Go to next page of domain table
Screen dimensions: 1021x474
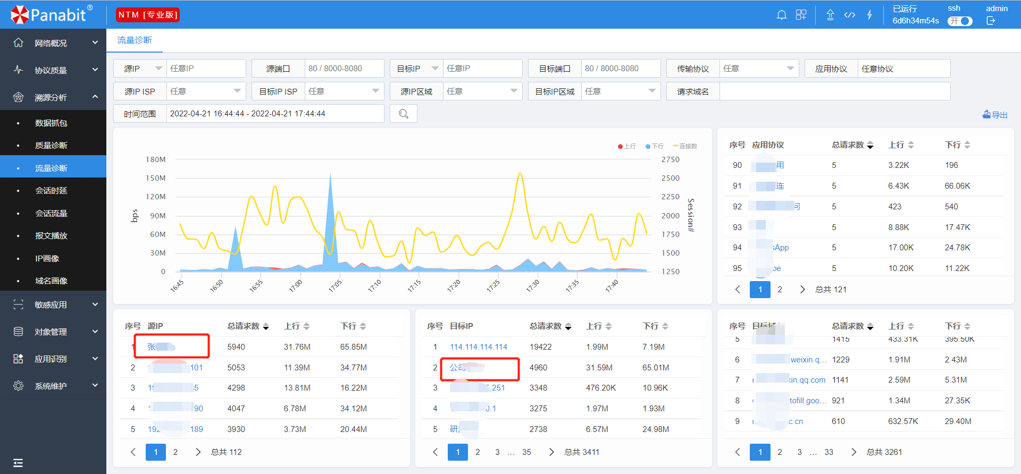coord(853,452)
